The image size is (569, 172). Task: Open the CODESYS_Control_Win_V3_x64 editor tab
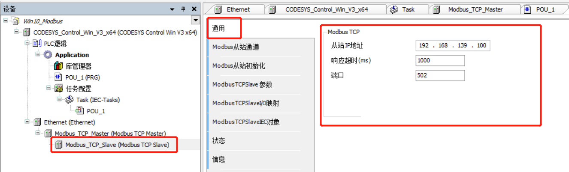pos(321,9)
